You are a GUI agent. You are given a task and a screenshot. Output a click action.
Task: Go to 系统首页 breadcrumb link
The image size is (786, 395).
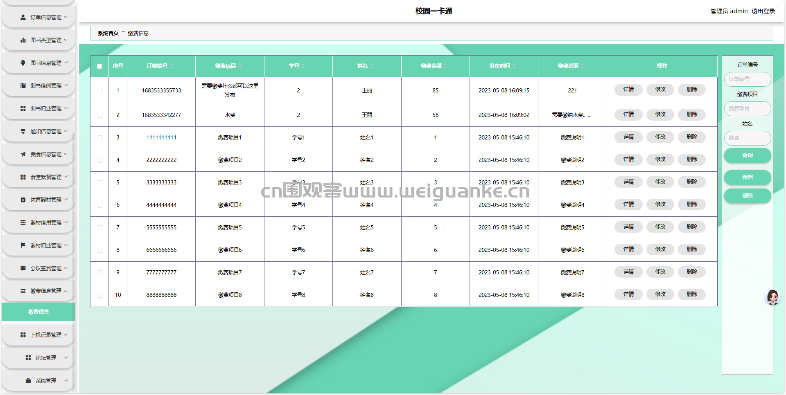(x=108, y=33)
